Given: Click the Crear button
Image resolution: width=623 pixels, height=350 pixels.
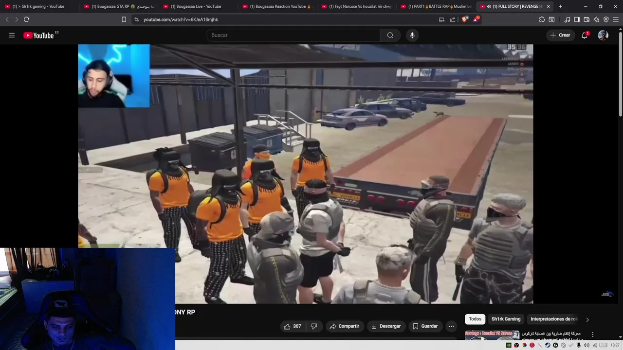Looking at the screenshot, I should coord(560,35).
